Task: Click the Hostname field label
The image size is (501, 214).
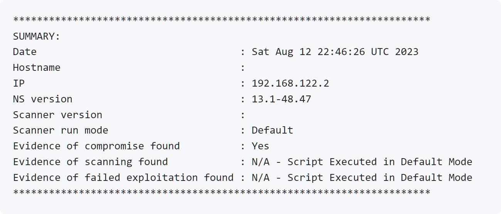Action: pyautogui.click(x=37, y=68)
